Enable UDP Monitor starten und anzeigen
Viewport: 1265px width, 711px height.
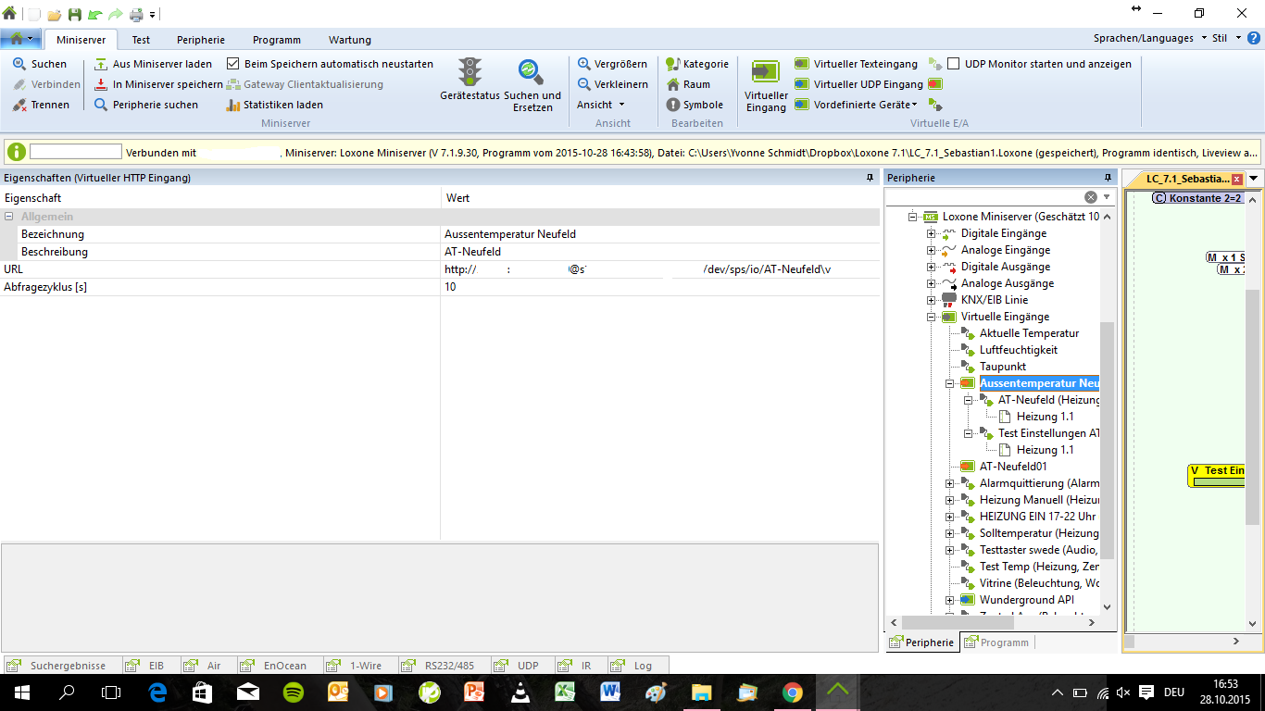[954, 64]
